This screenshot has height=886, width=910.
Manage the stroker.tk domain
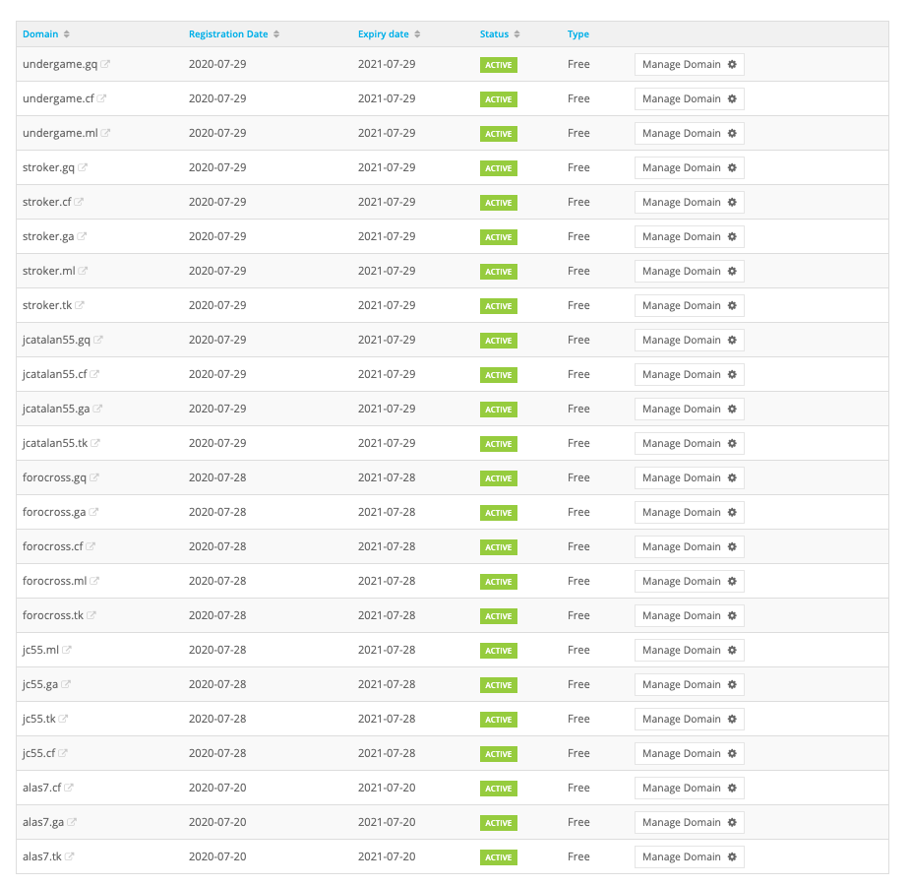(x=689, y=305)
